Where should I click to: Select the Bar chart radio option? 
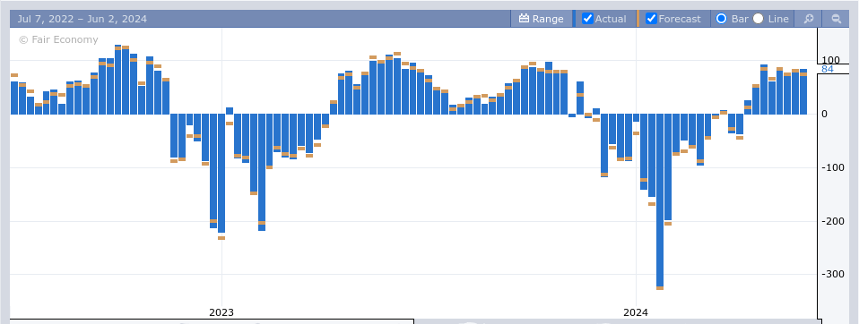[722, 19]
